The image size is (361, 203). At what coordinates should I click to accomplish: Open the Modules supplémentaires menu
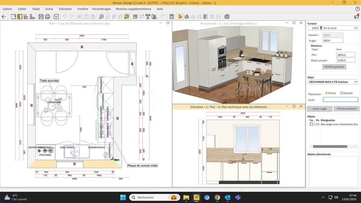point(133,9)
